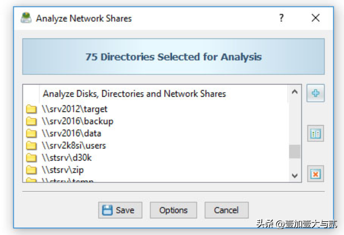344x235 pixels.
Task: Click the scrollbar down arrow
Action: [295, 176]
